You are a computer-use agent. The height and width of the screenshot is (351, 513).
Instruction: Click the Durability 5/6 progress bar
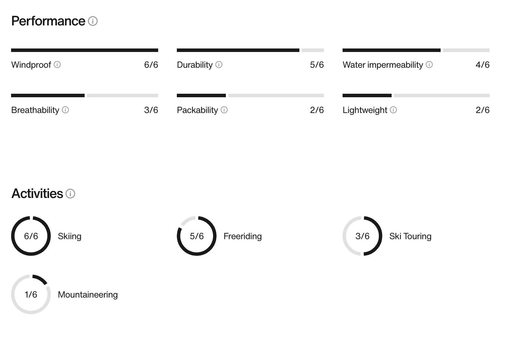point(250,50)
